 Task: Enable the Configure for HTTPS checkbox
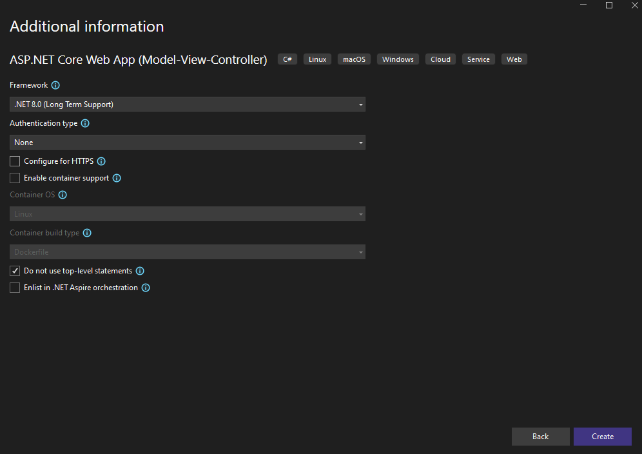click(15, 161)
